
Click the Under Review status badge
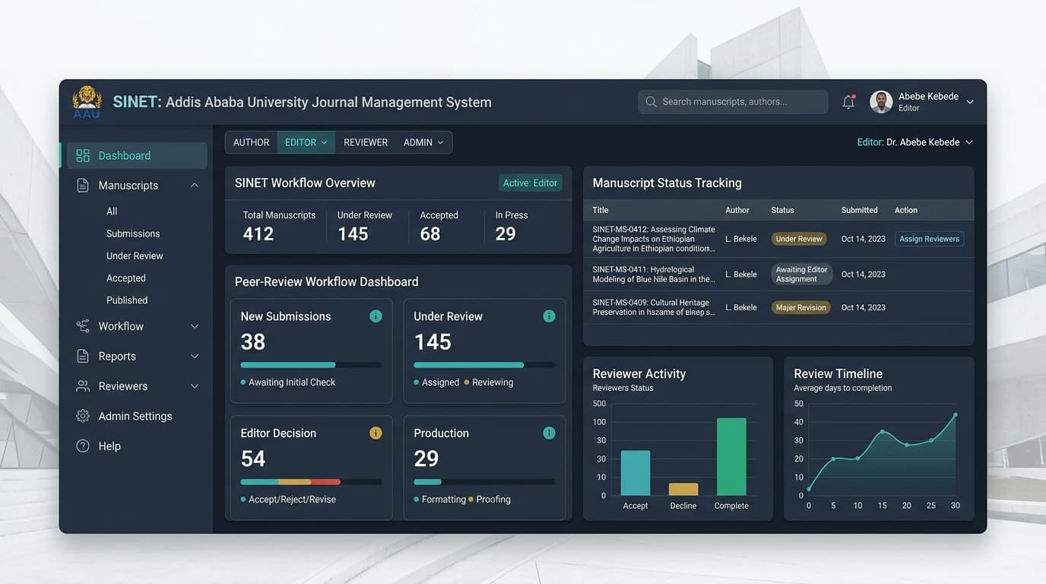(x=799, y=239)
